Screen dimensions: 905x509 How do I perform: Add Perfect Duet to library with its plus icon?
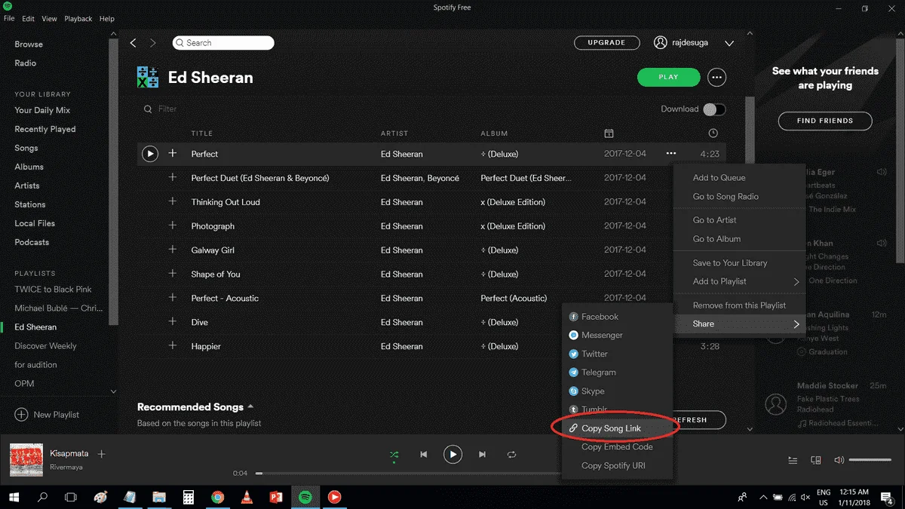point(172,178)
